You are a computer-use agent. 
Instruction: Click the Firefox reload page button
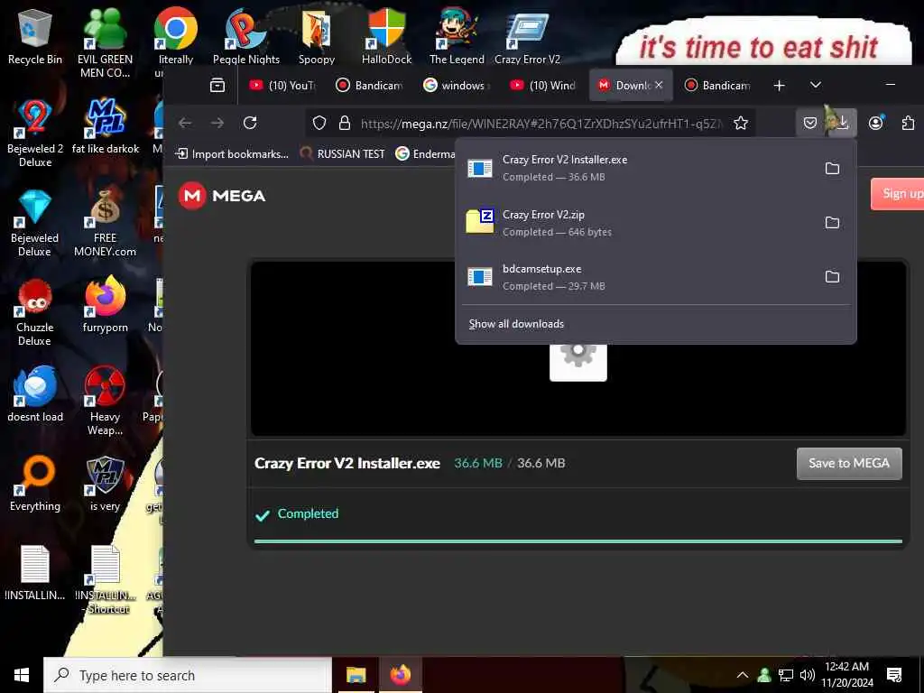[250, 123]
